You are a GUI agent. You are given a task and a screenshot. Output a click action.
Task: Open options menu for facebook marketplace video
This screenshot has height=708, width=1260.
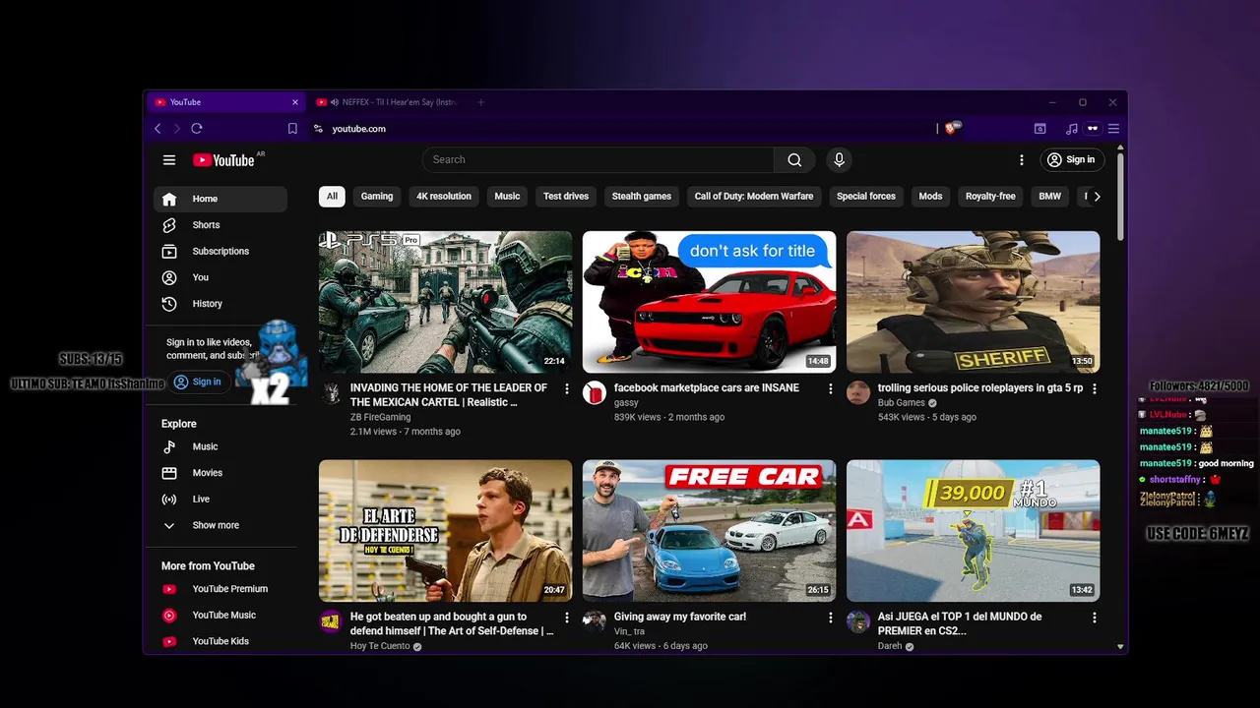(830, 389)
